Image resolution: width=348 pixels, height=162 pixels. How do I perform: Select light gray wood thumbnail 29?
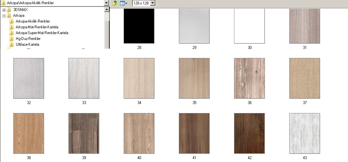(194, 26)
